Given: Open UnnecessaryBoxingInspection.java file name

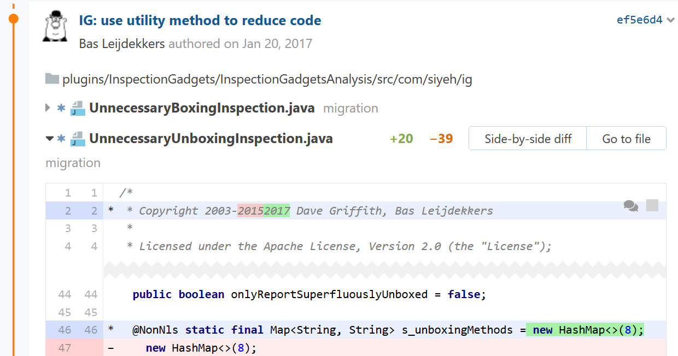Looking at the screenshot, I should click(x=202, y=108).
